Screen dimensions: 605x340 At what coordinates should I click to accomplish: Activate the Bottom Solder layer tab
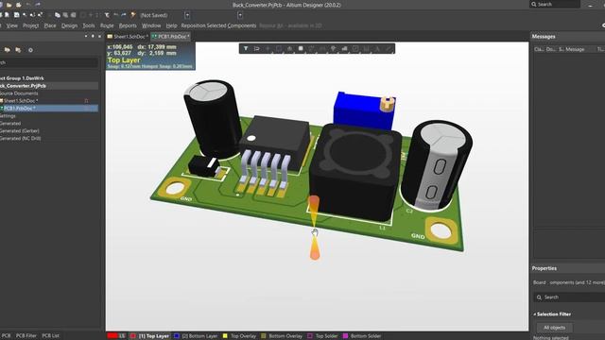pos(362,336)
